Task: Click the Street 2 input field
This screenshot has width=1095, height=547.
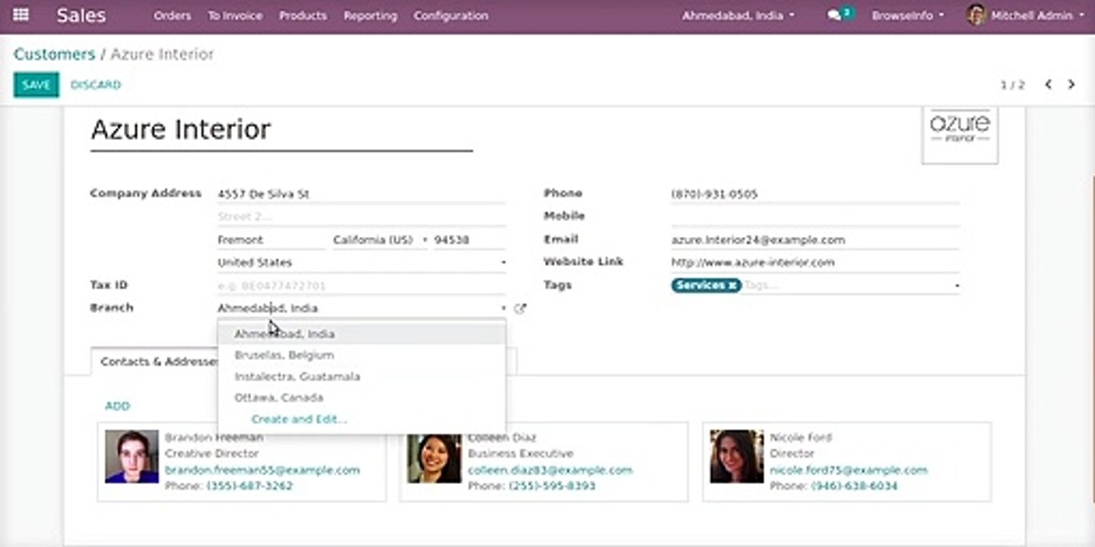Action: pos(361,217)
